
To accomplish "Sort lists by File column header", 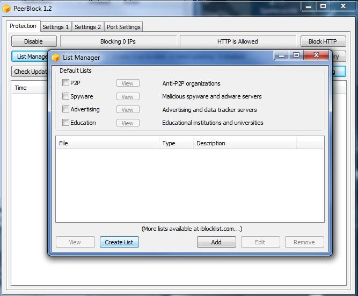I will (107, 143).
